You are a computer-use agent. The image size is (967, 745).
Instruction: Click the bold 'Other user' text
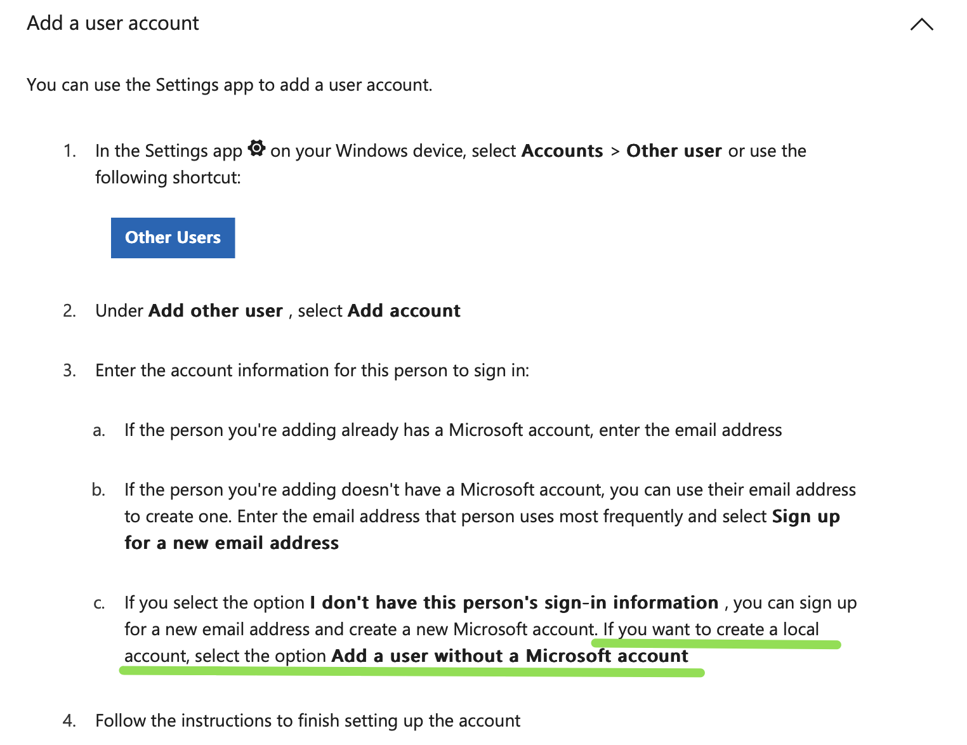click(674, 151)
